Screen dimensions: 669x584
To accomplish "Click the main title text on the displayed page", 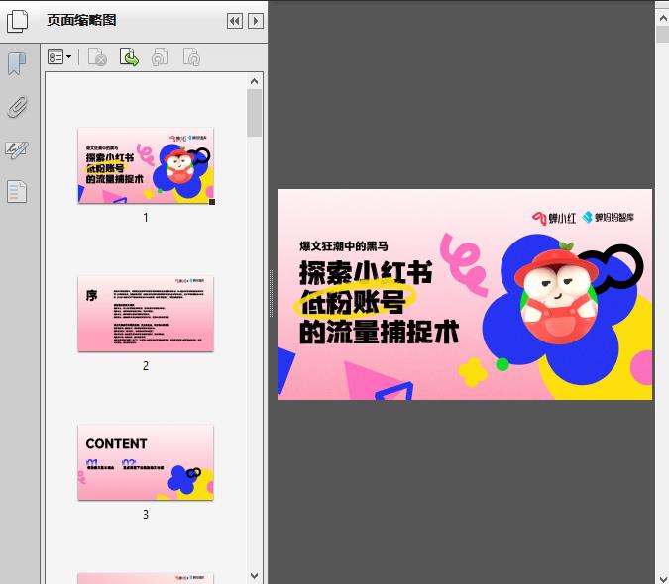I will point(379,302).
